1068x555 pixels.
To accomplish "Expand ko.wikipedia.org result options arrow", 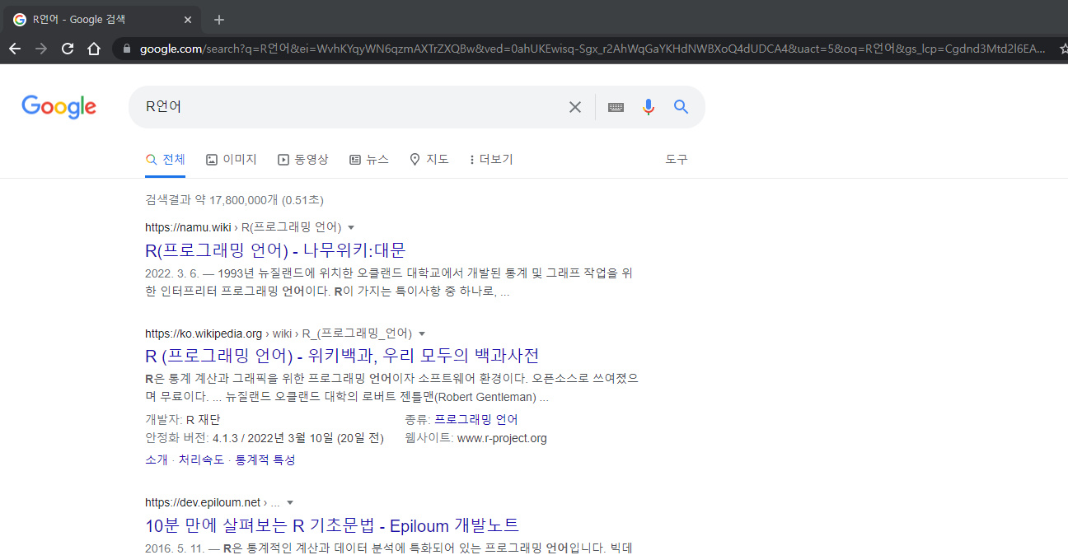I will click(x=422, y=333).
